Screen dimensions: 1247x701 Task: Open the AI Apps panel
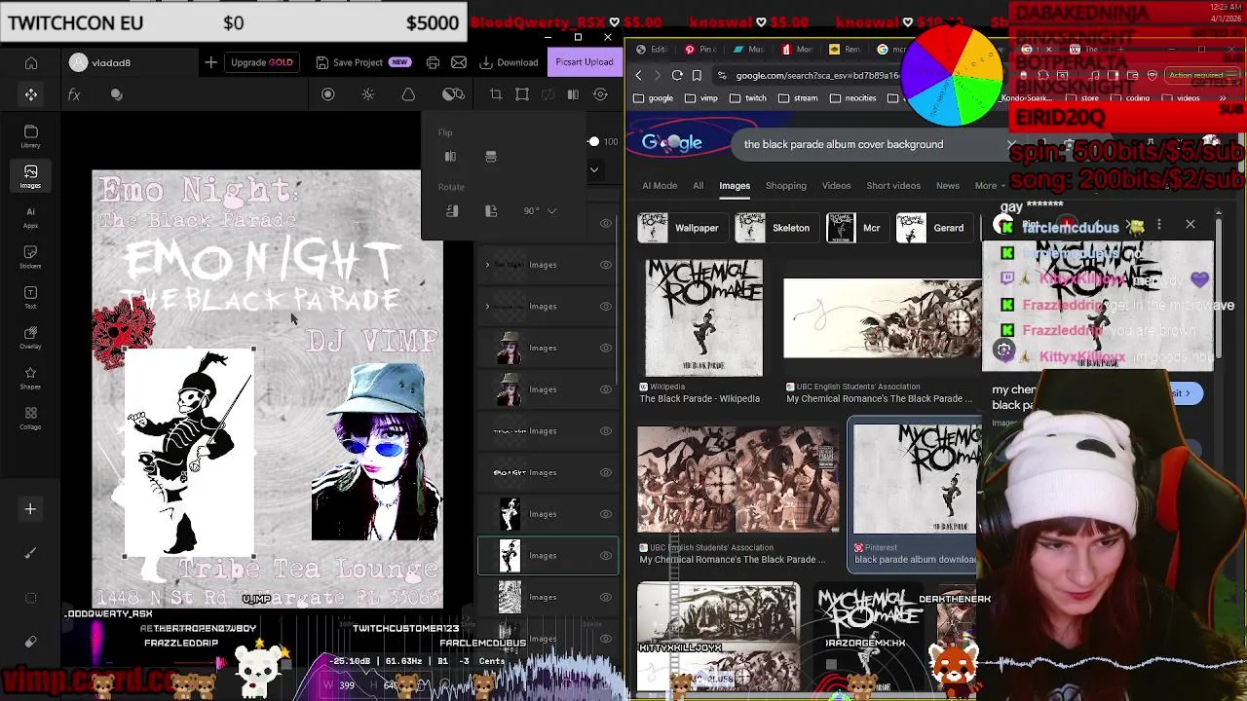(x=31, y=217)
